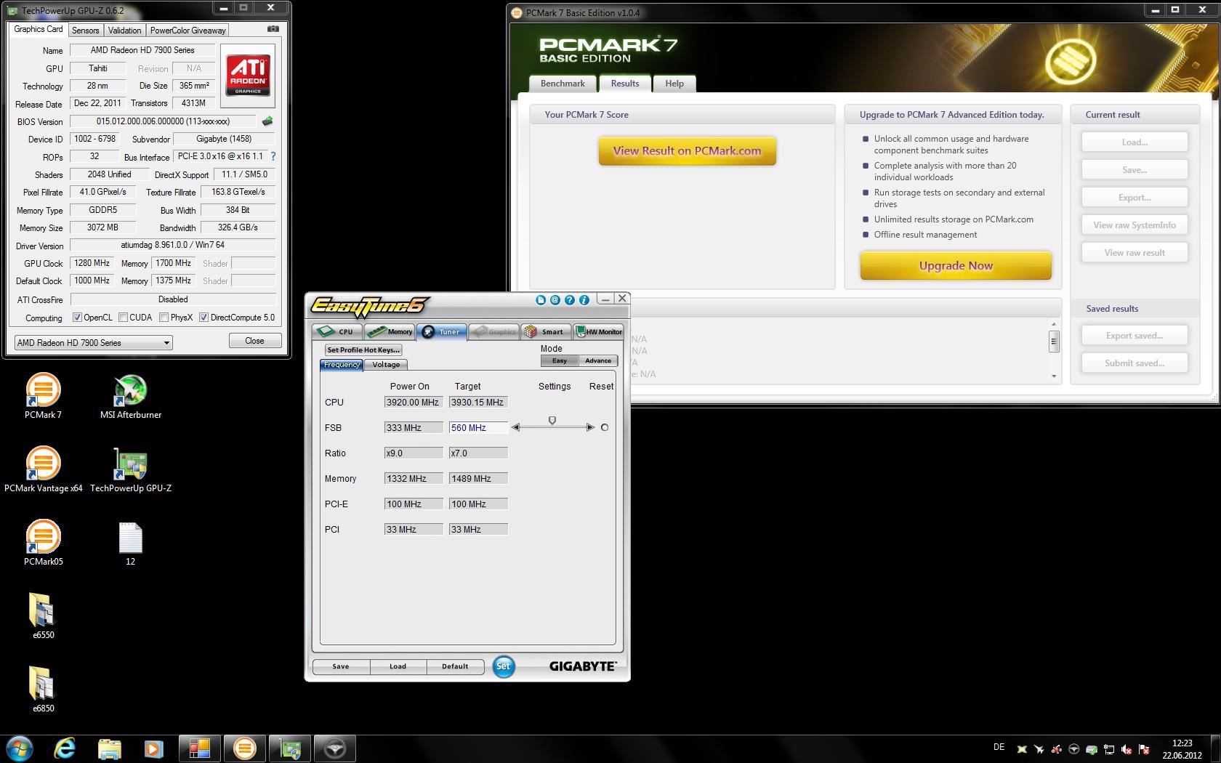Image resolution: width=1221 pixels, height=763 pixels.
Task: Toggle the OpenCL checkbox
Action: 77,318
